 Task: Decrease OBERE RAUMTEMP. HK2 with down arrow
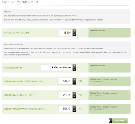tap(74, 97)
